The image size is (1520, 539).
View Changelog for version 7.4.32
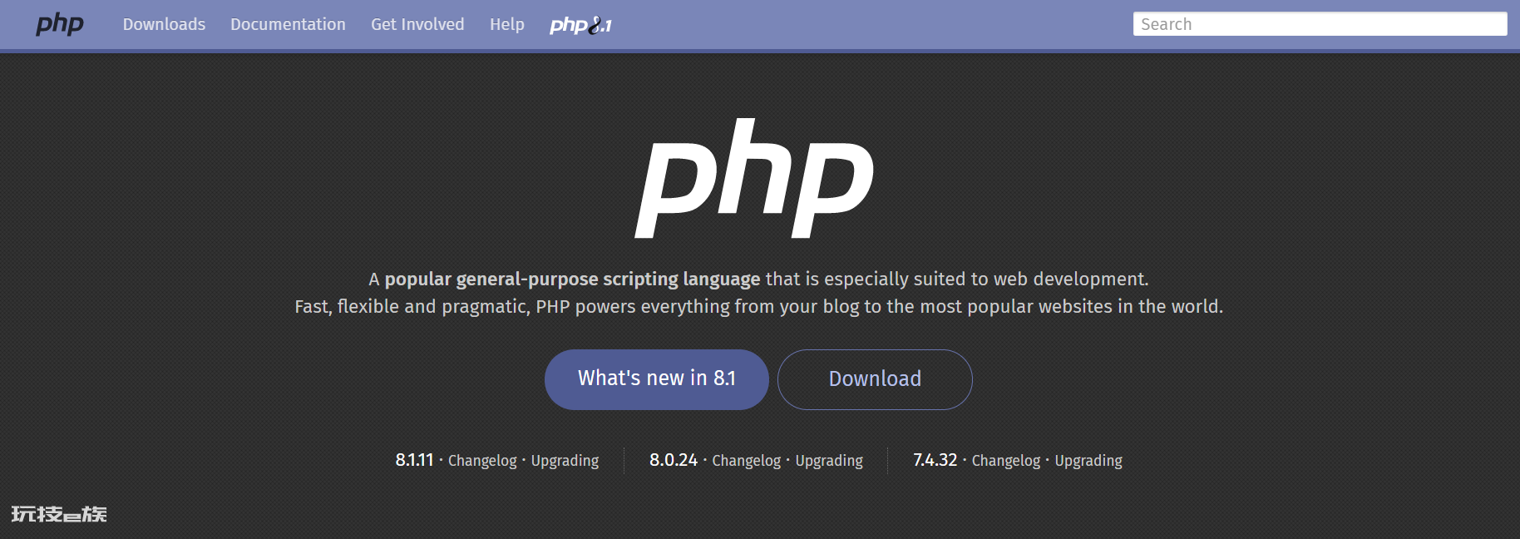[1006, 461]
